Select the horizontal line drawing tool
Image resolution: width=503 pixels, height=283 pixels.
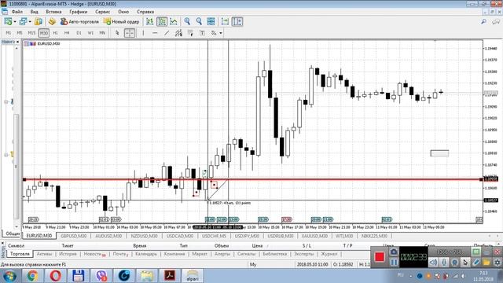pyautogui.click(x=155, y=33)
